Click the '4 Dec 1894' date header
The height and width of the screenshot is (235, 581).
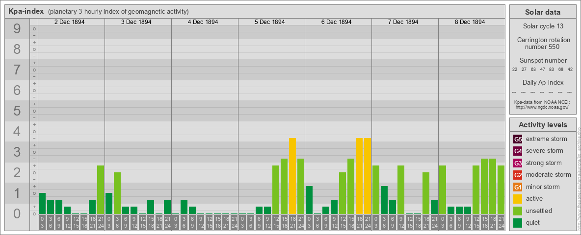[203, 22]
